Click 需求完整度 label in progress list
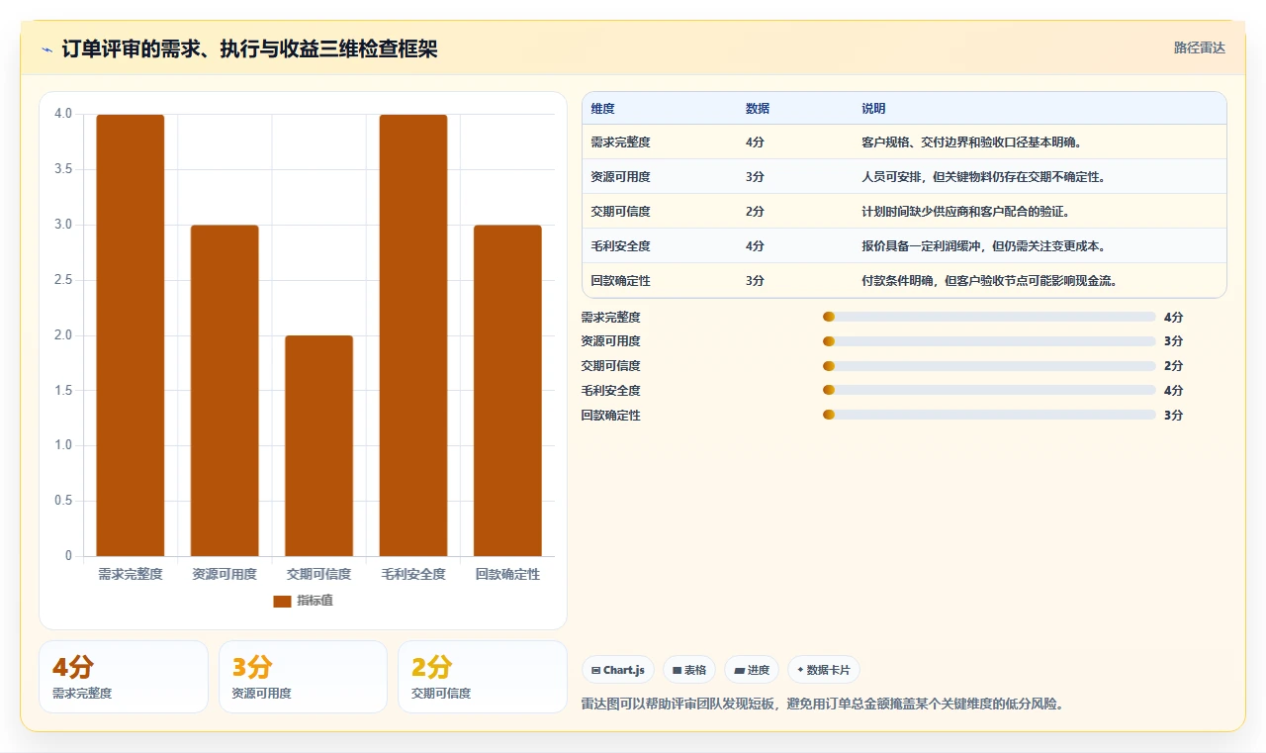 610,318
